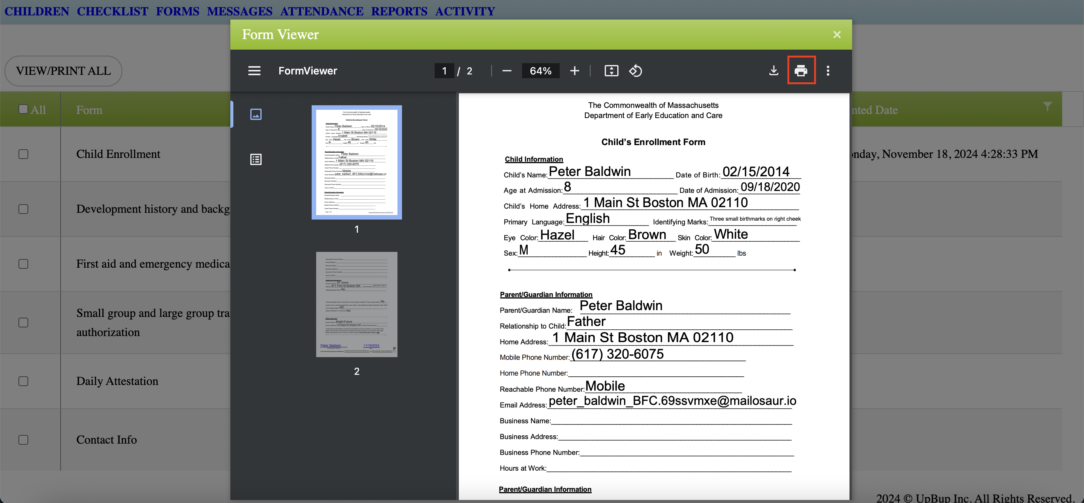Open the PDF viewer more actions menu
1084x503 pixels.
point(828,71)
